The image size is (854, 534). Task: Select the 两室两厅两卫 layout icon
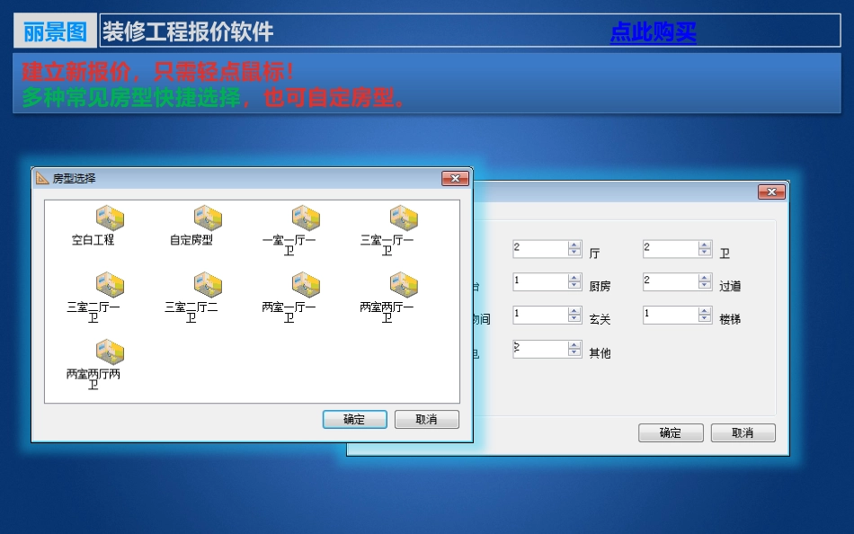click(110, 352)
